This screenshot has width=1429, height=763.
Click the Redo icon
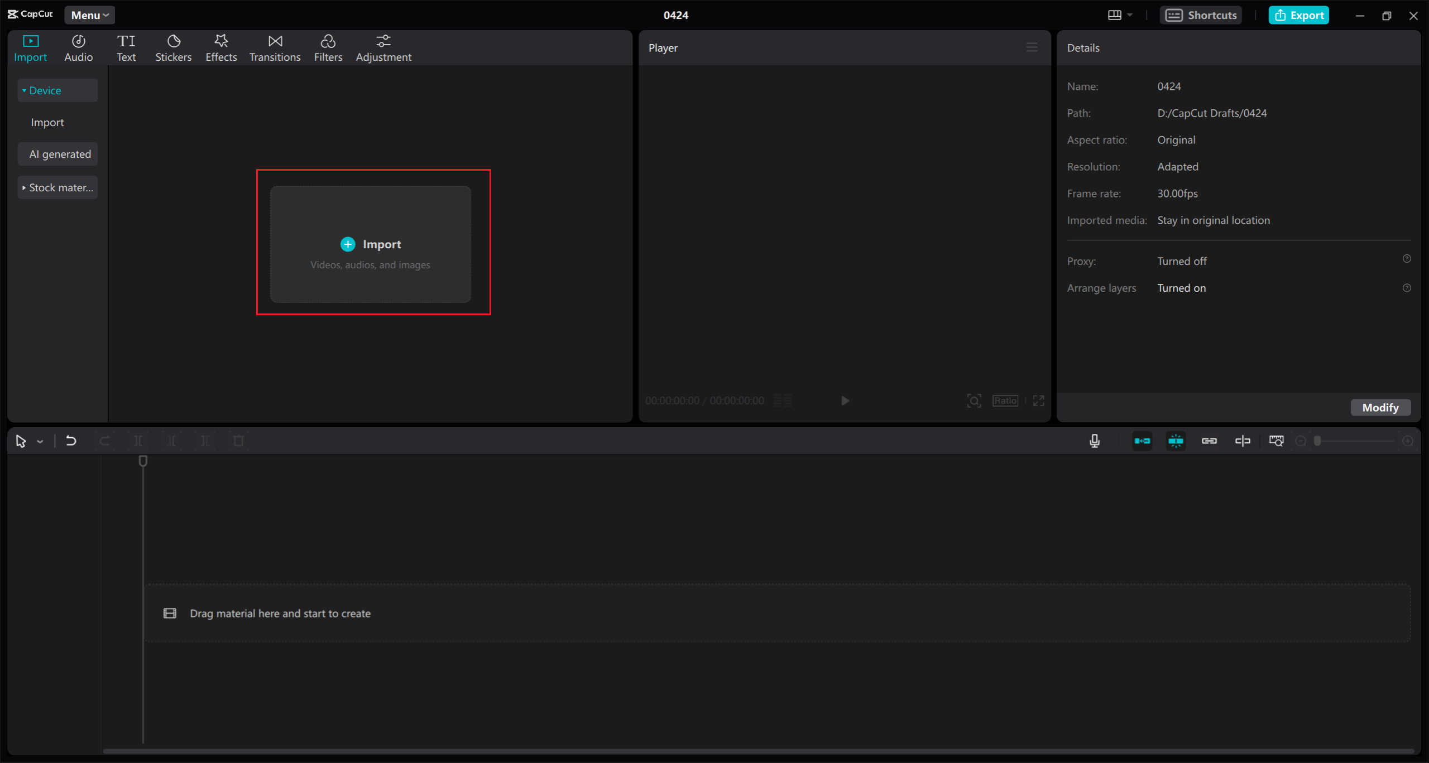tap(104, 441)
